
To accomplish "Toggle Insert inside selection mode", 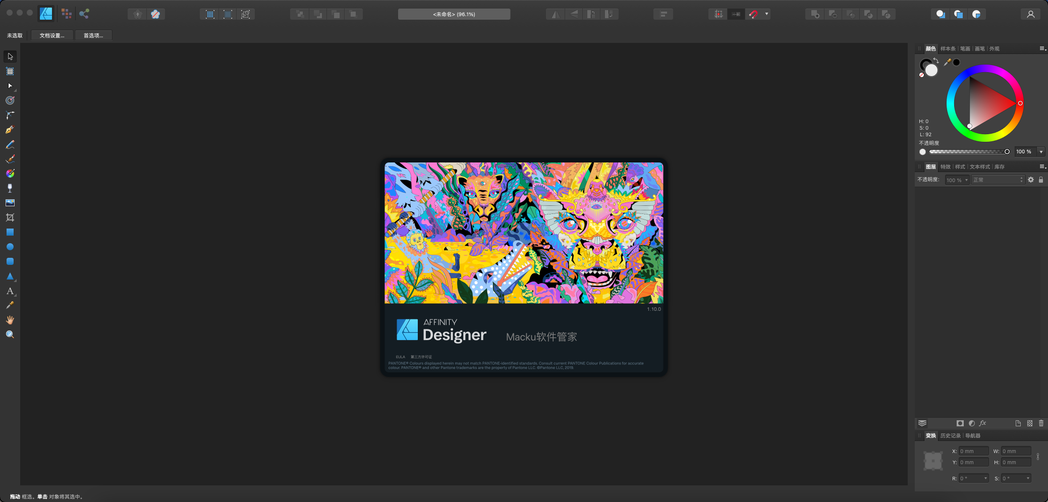I will point(976,14).
